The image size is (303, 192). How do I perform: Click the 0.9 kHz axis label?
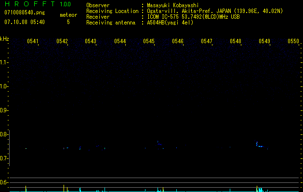(4, 110)
